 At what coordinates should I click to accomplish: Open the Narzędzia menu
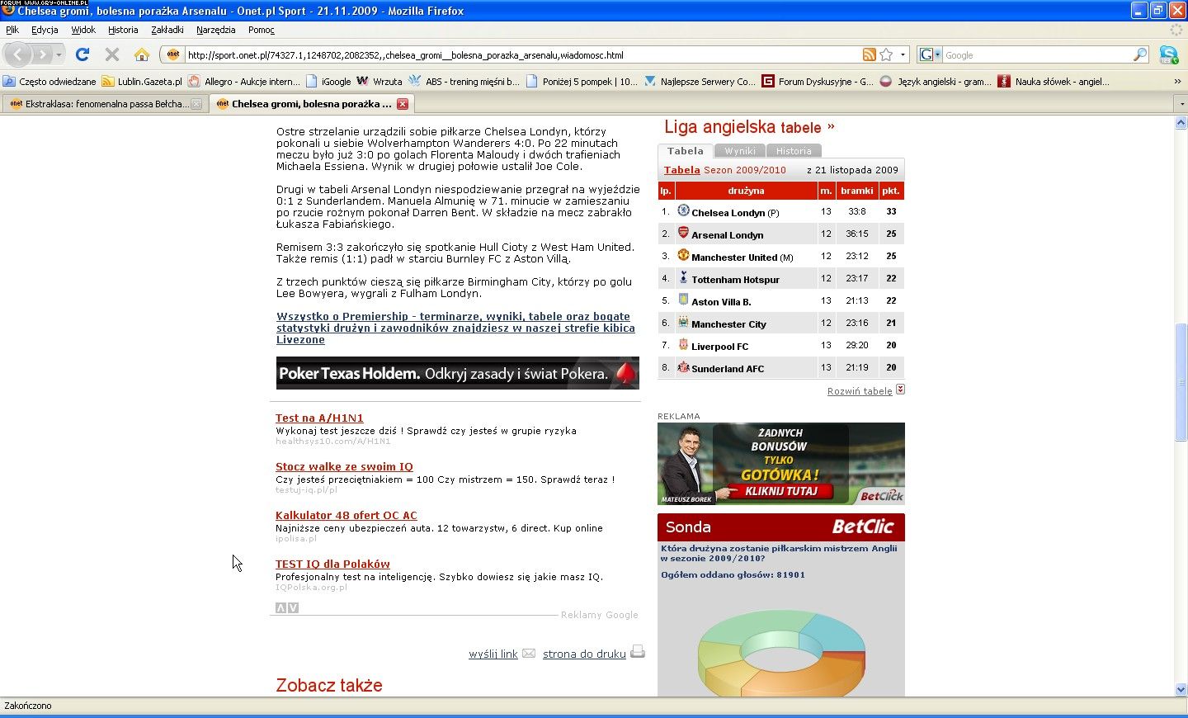click(216, 30)
